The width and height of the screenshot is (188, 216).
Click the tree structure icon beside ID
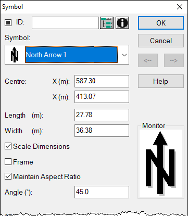pyautogui.click(x=107, y=23)
